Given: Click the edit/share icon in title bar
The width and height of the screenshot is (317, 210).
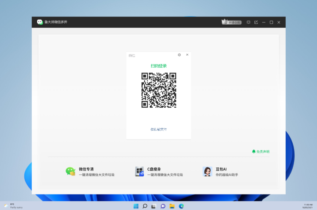Looking at the screenshot, I should 256,22.
